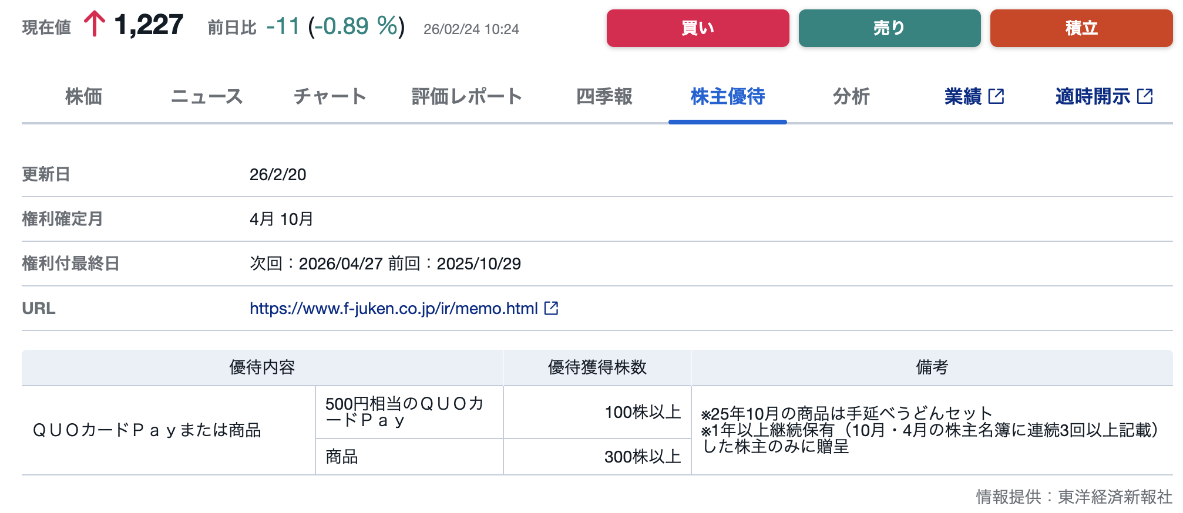Select the 株主優待 tab
This screenshot has height=513, width=1183.
click(727, 96)
